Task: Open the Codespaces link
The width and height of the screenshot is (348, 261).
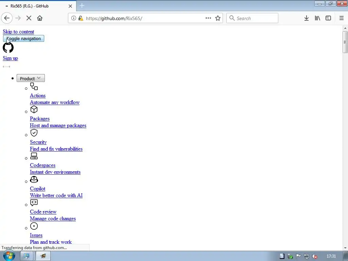Action: (42, 165)
